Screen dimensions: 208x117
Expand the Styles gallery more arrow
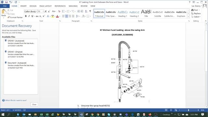click(188, 17)
